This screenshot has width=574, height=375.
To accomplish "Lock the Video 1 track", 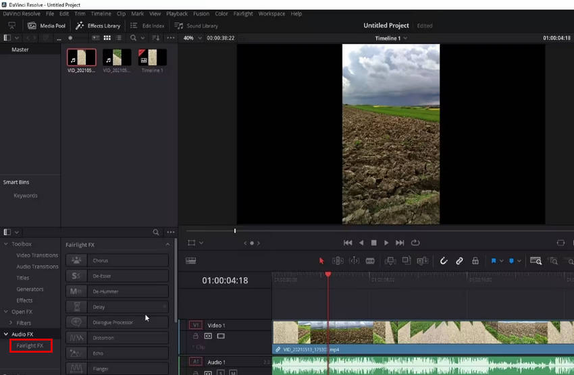I will point(195,336).
